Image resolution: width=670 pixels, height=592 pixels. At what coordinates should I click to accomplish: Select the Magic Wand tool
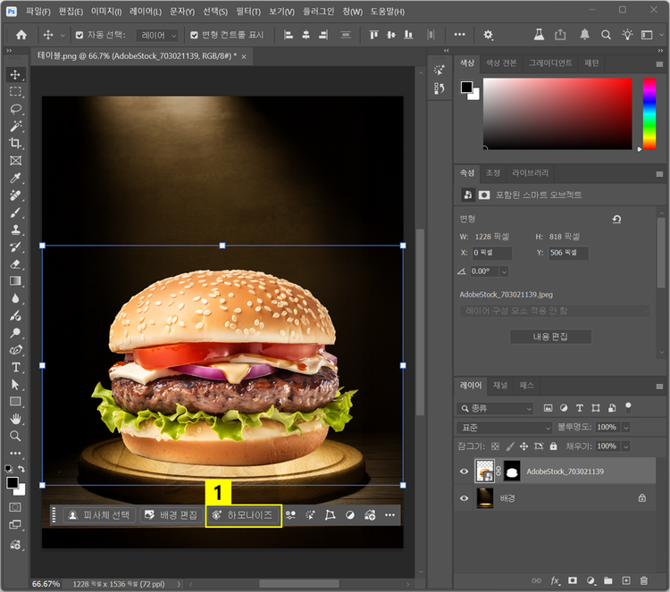click(15, 126)
